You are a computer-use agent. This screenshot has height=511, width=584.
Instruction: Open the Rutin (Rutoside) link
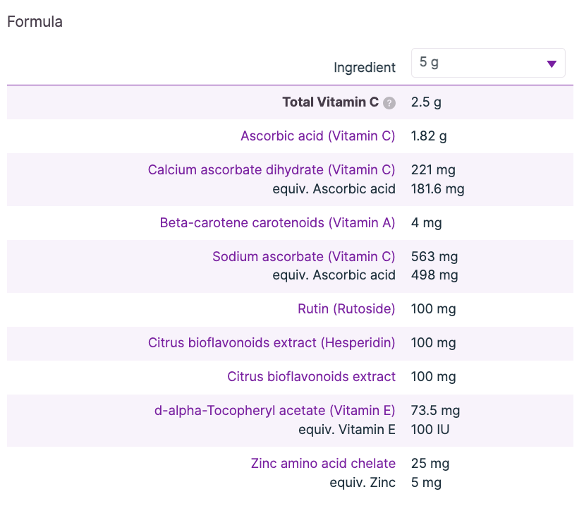[346, 309]
